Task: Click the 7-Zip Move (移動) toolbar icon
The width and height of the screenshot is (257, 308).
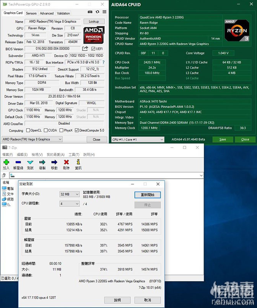Action: 54,164
